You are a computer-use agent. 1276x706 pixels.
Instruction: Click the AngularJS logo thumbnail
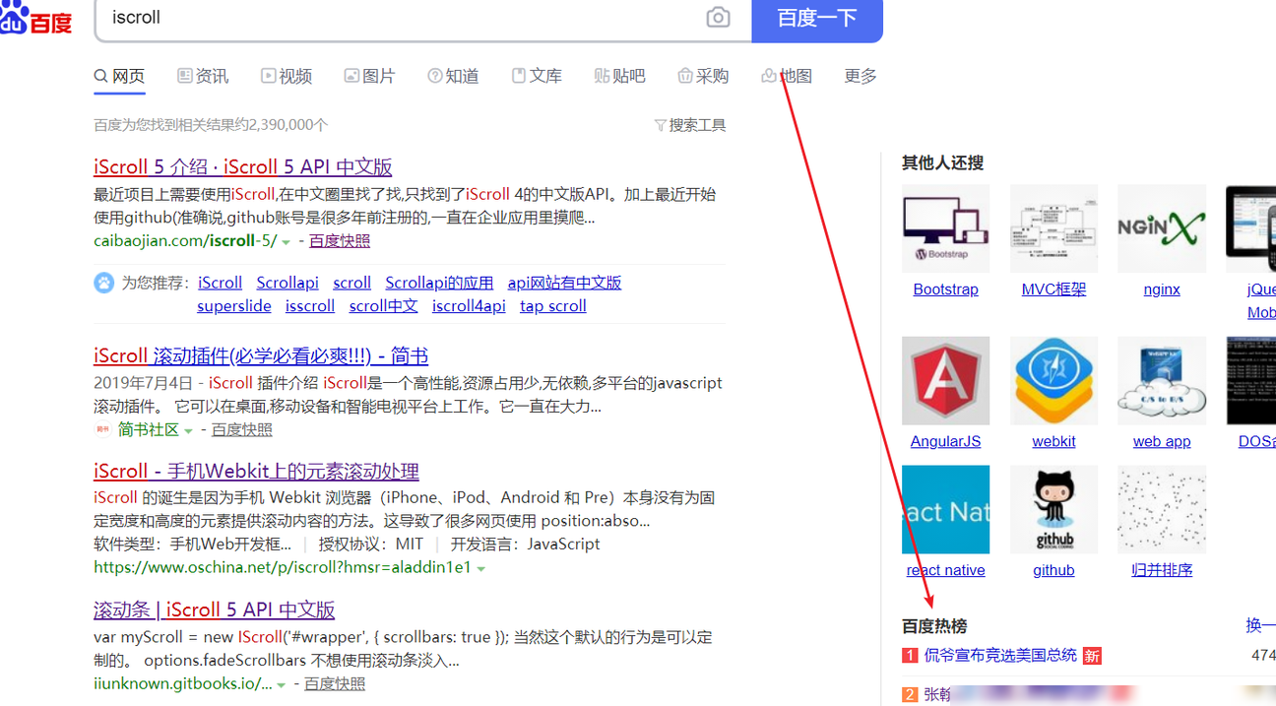pyautogui.click(x=945, y=380)
